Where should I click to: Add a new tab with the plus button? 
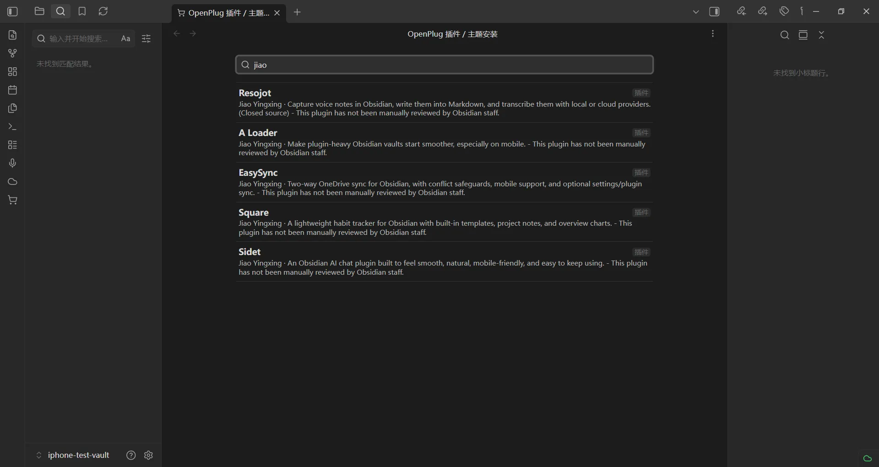297,12
